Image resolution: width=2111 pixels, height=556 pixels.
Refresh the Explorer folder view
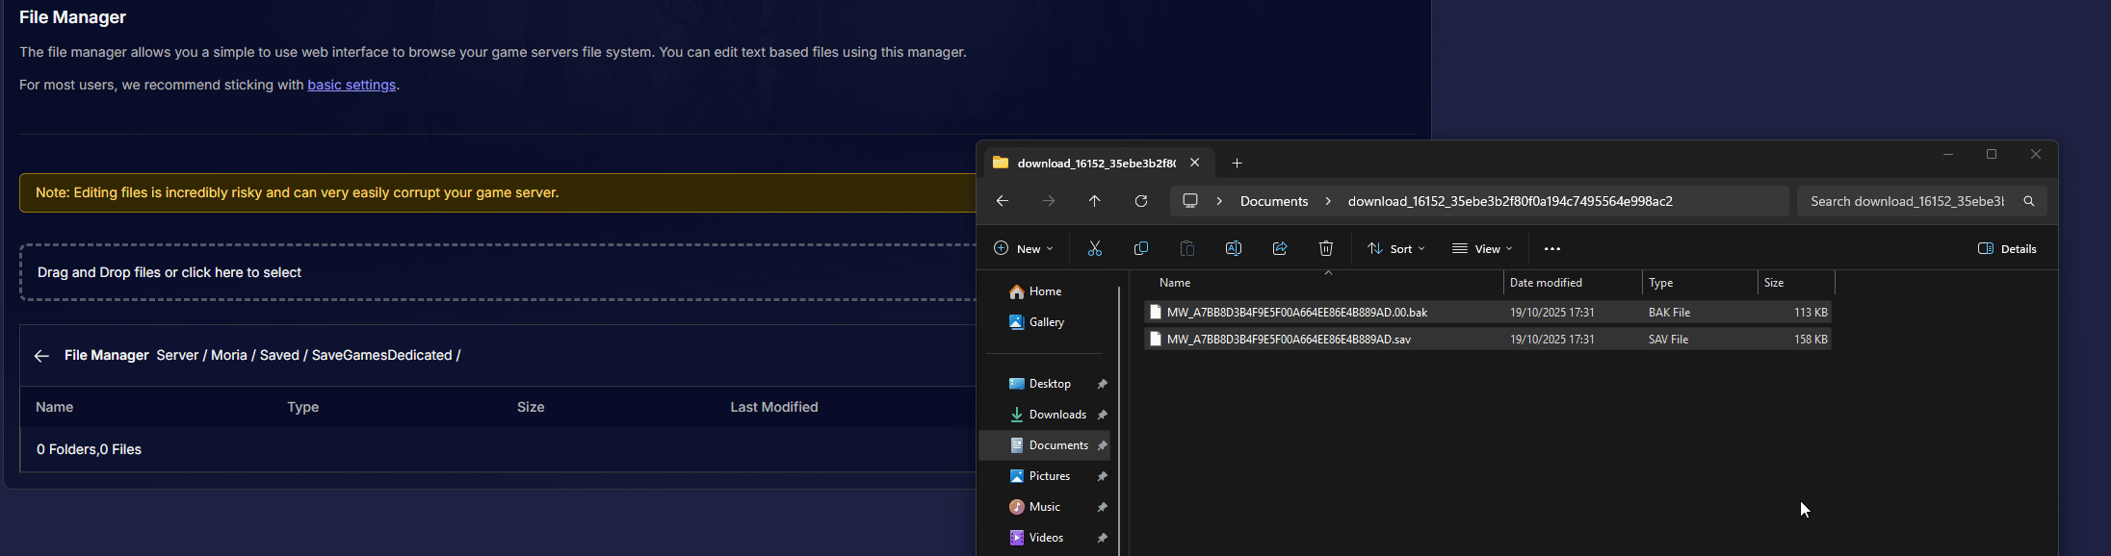[x=1141, y=201]
